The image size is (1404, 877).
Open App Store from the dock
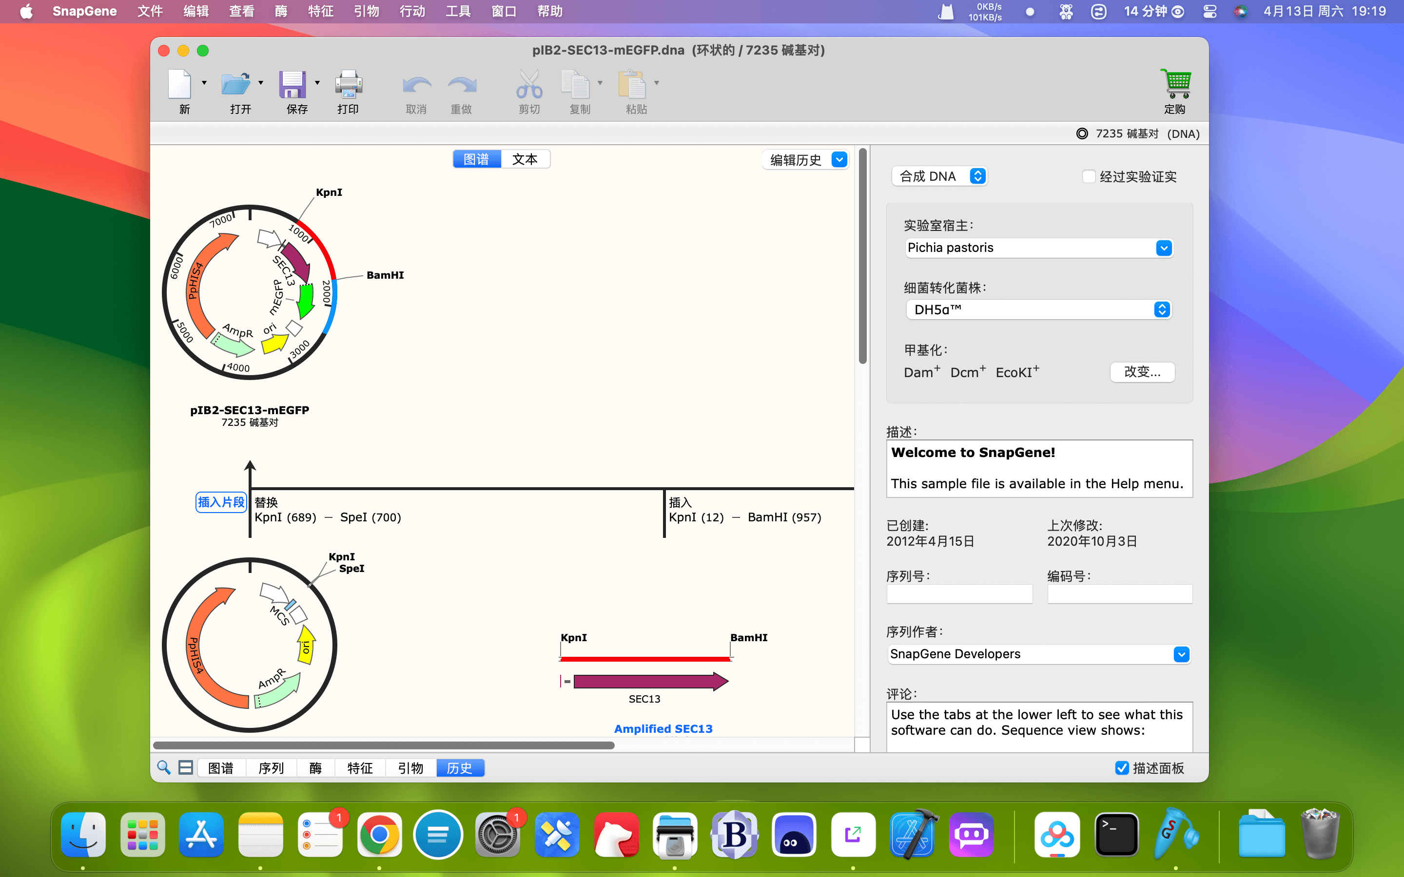tap(201, 835)
